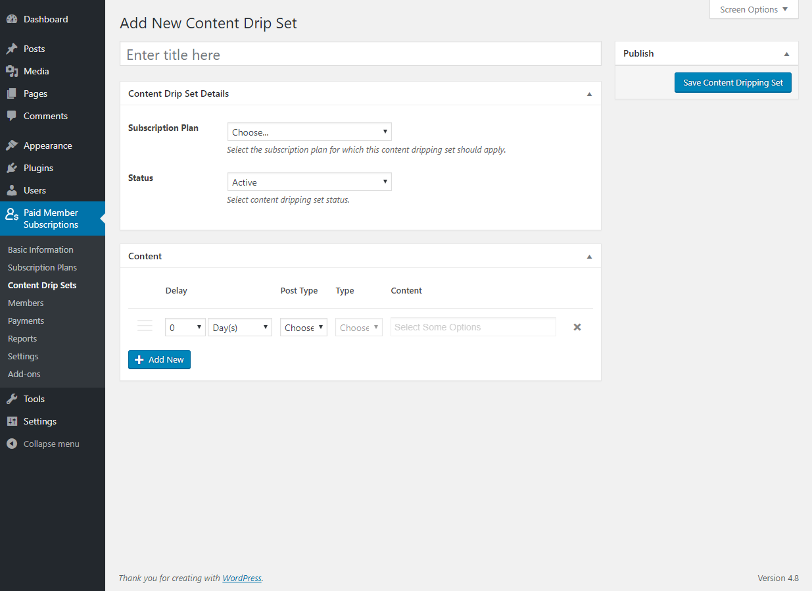Viewport: 812px width, 591px height.
Task: Open the Tools menu
Action: [53, 399]
